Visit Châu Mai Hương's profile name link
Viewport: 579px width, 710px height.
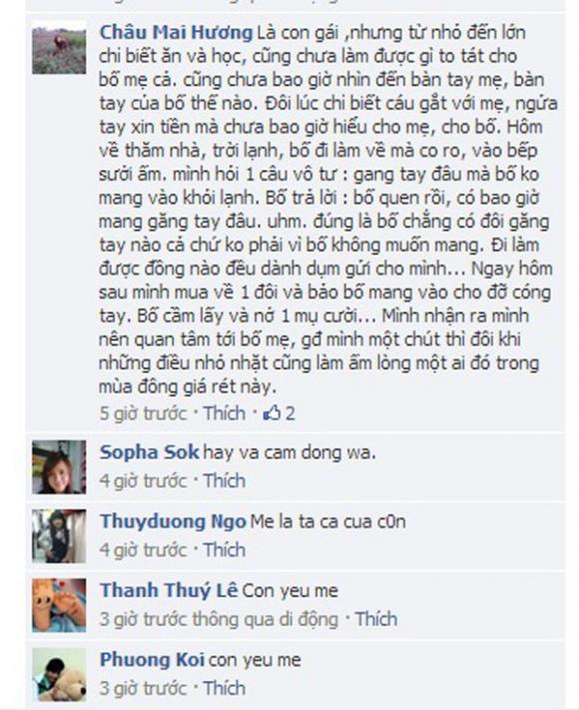pos(176,33)
